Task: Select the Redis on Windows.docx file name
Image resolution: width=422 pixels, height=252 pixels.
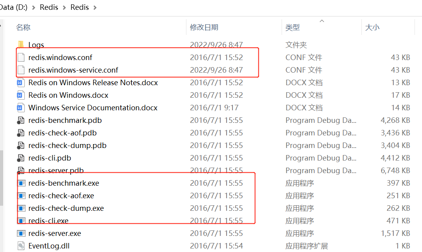Action: tap(68, 95)
